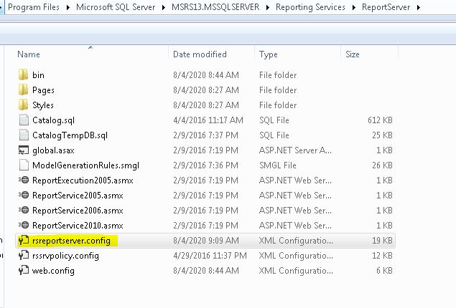The height and width of the screenshot is (308, 456).
Task: Click the bin folder icon
Action: pos(23,75)
